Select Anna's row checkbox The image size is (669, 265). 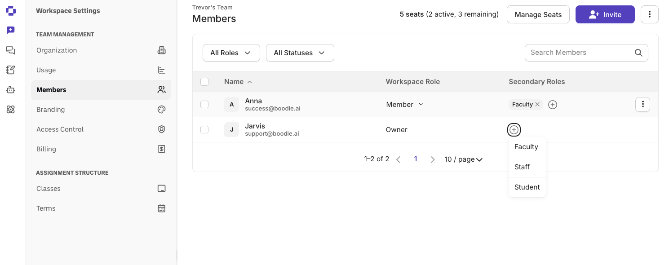(x=204, y=105)
